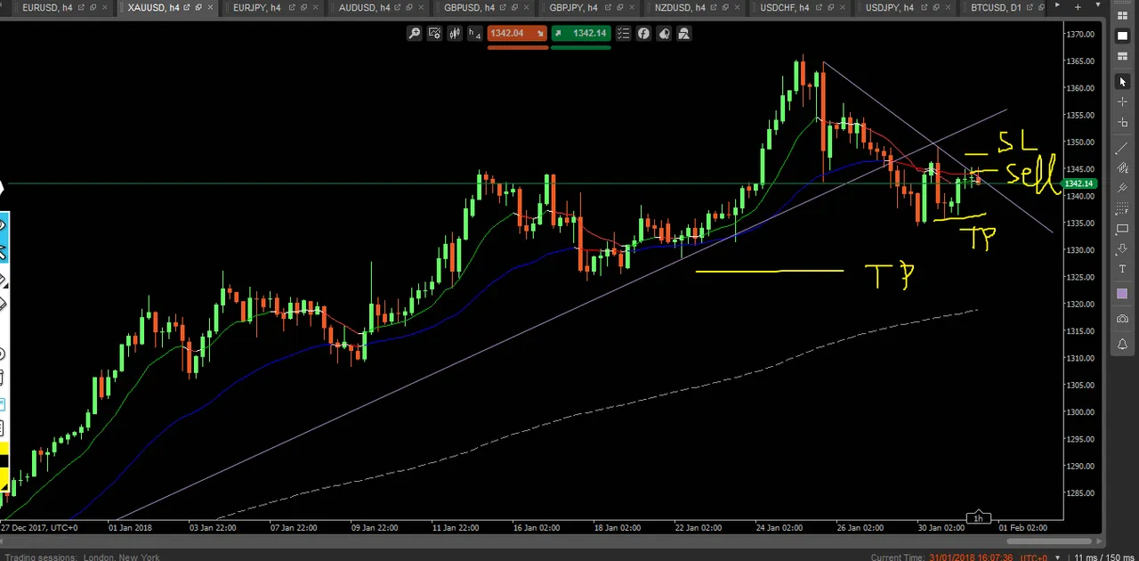
Task: Duplicate the XAUUSD chart via second tab icon
Action: tap(198, 8)
